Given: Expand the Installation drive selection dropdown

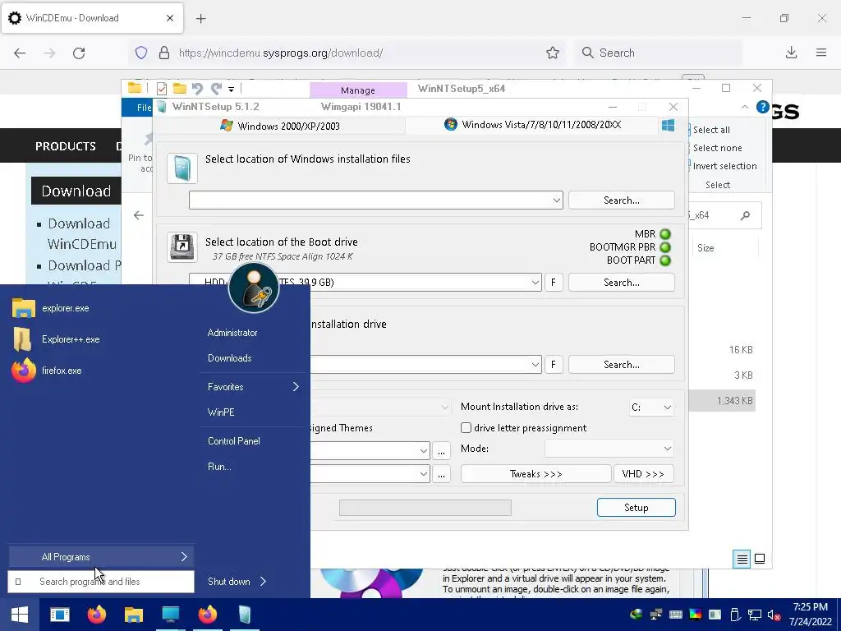Looking at the screenshot, I should pyautogui.click(x=535, y=364).
